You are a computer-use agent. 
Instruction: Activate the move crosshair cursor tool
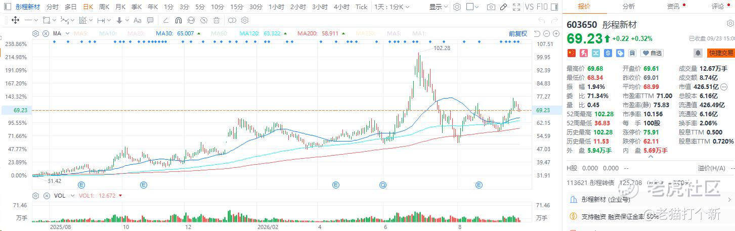(15, 20)
